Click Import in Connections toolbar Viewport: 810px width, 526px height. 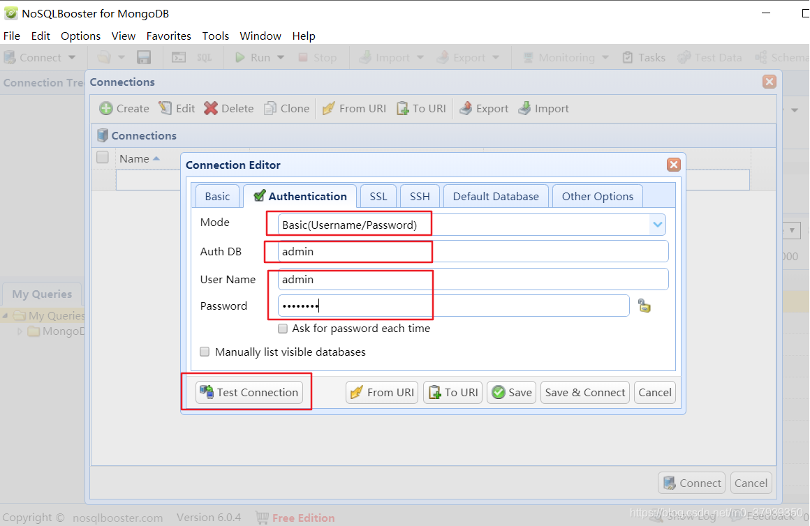point(543,108)
